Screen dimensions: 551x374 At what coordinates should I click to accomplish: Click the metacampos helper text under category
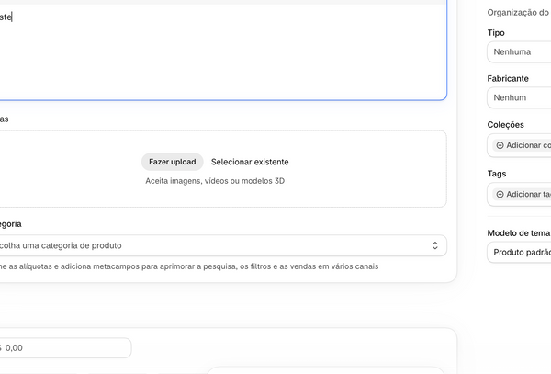[189, 266]
